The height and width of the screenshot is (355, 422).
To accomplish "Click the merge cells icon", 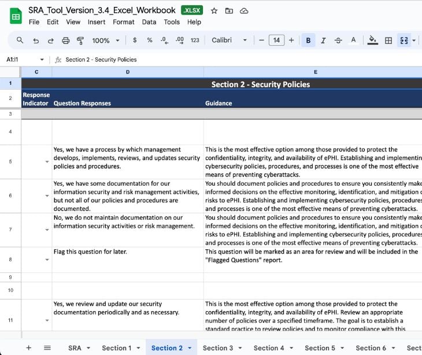I will pos(404,40).
